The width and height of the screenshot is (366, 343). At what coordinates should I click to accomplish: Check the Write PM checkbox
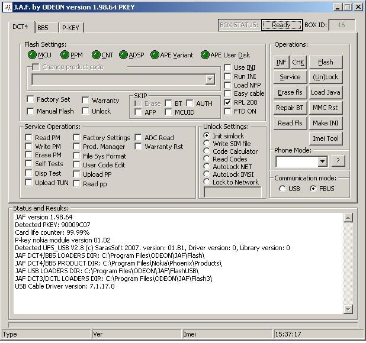28,147
